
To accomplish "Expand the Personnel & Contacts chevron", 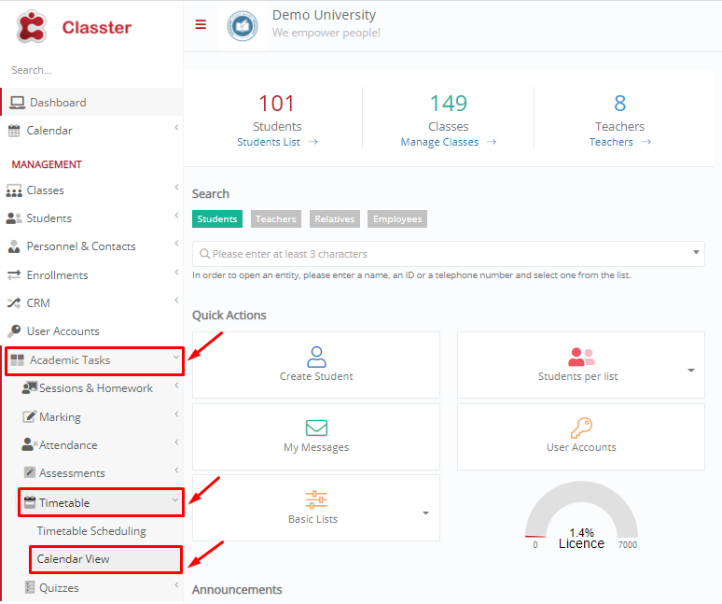I will point(176,244).
